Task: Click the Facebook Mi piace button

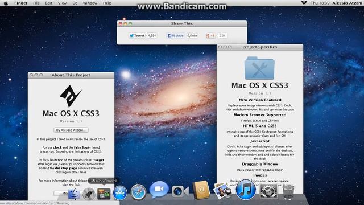Action: tap(176, 35)
